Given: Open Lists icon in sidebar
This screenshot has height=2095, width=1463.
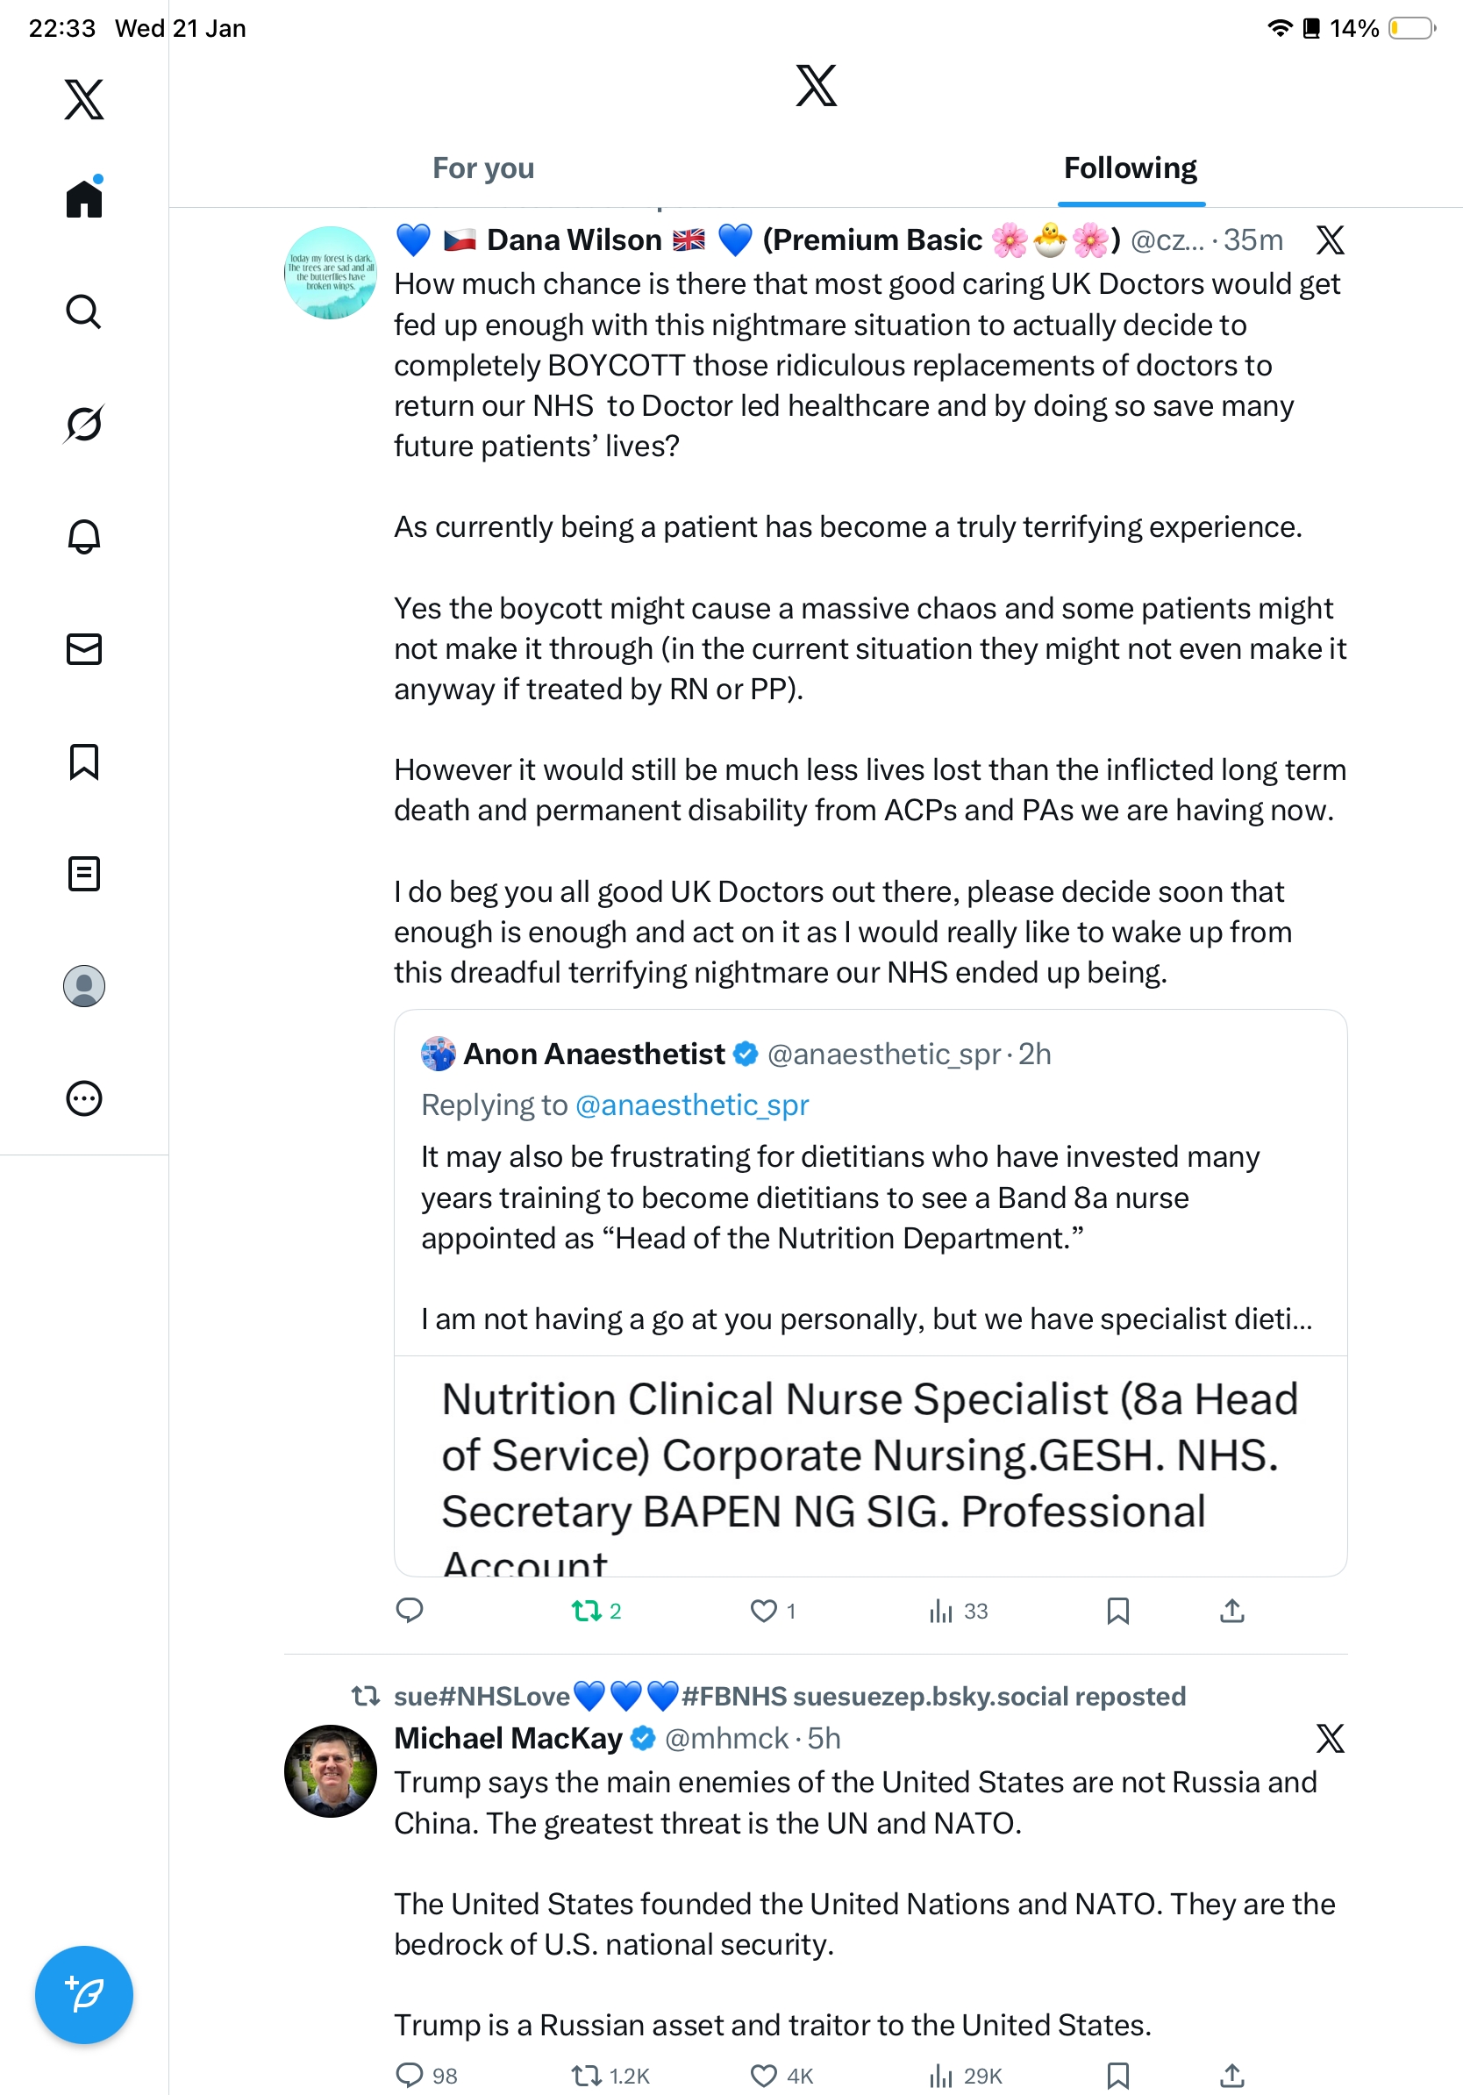Looking at the screenshot, I should [x=84, y=874].
